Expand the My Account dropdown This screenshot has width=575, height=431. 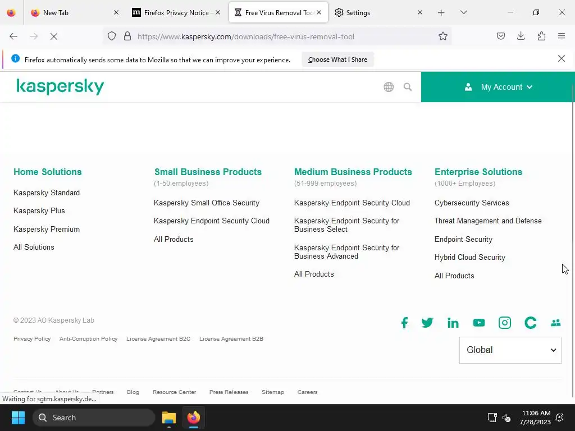pyautogui.click(x=498, y=87)
